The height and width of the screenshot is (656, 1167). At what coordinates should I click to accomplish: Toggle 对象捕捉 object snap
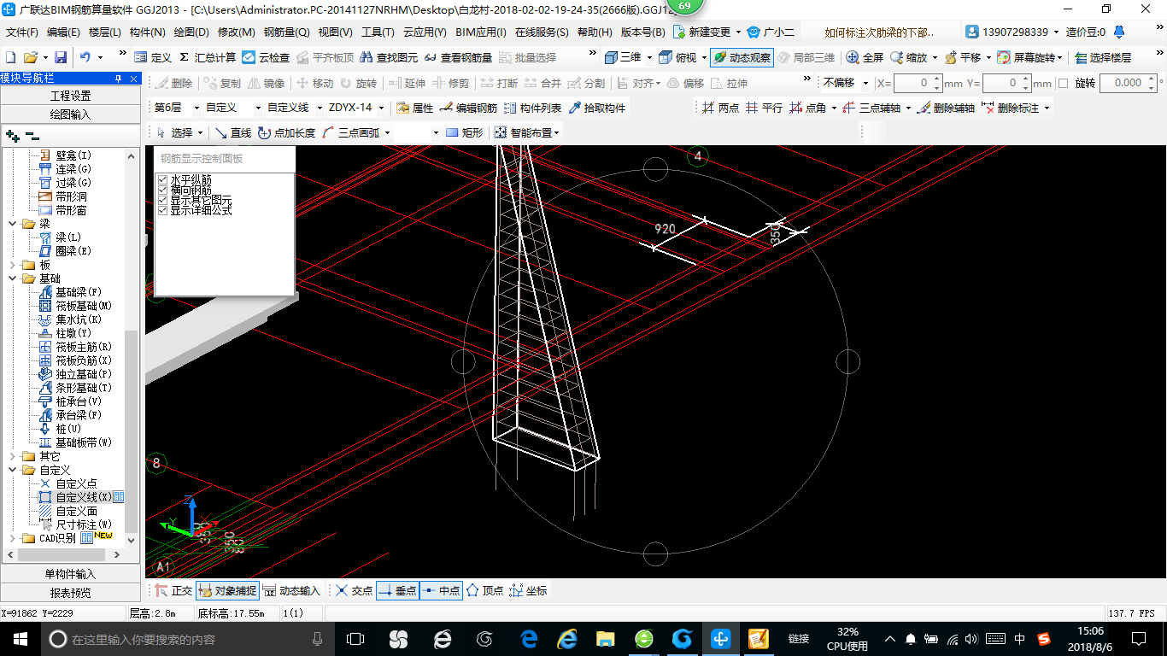coord(227,590)
